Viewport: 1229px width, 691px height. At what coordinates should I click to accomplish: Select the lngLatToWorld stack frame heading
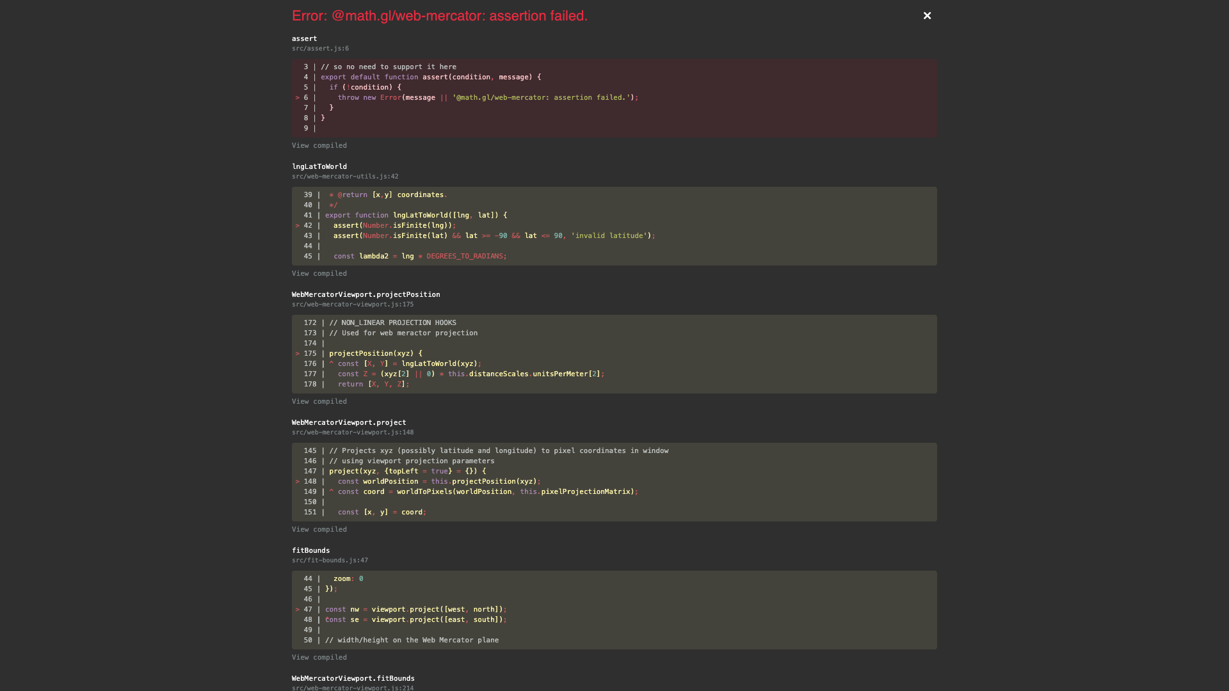[319, 166]
